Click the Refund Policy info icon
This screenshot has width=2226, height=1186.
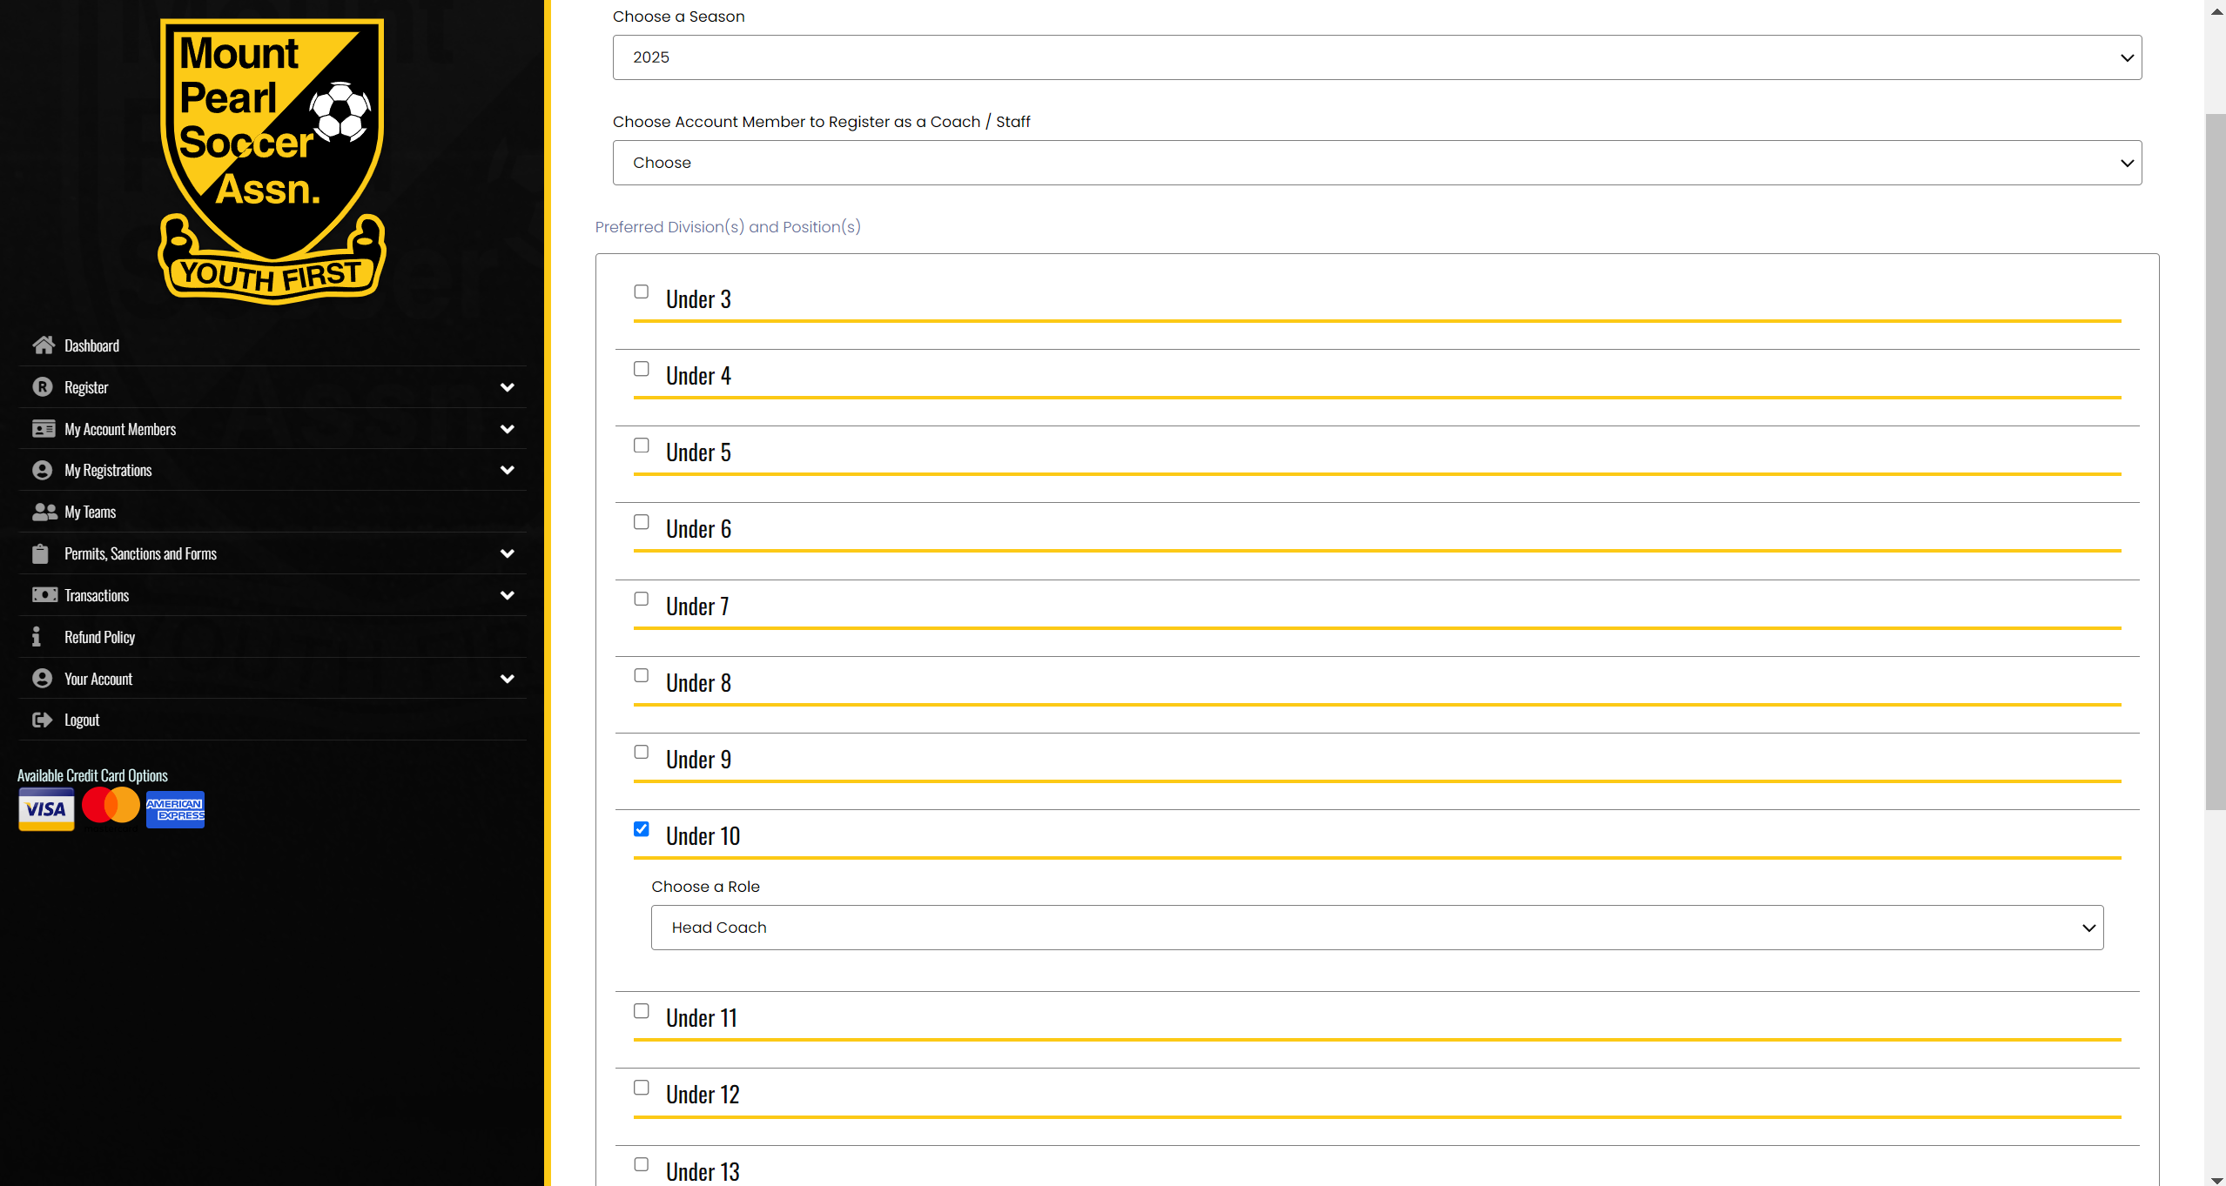click(37, 637)
